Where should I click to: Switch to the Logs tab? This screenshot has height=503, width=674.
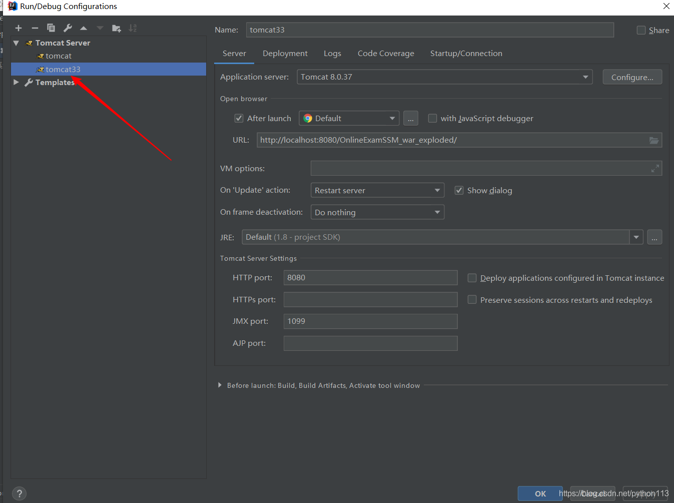pyautogui.click(x=332, y=54)
